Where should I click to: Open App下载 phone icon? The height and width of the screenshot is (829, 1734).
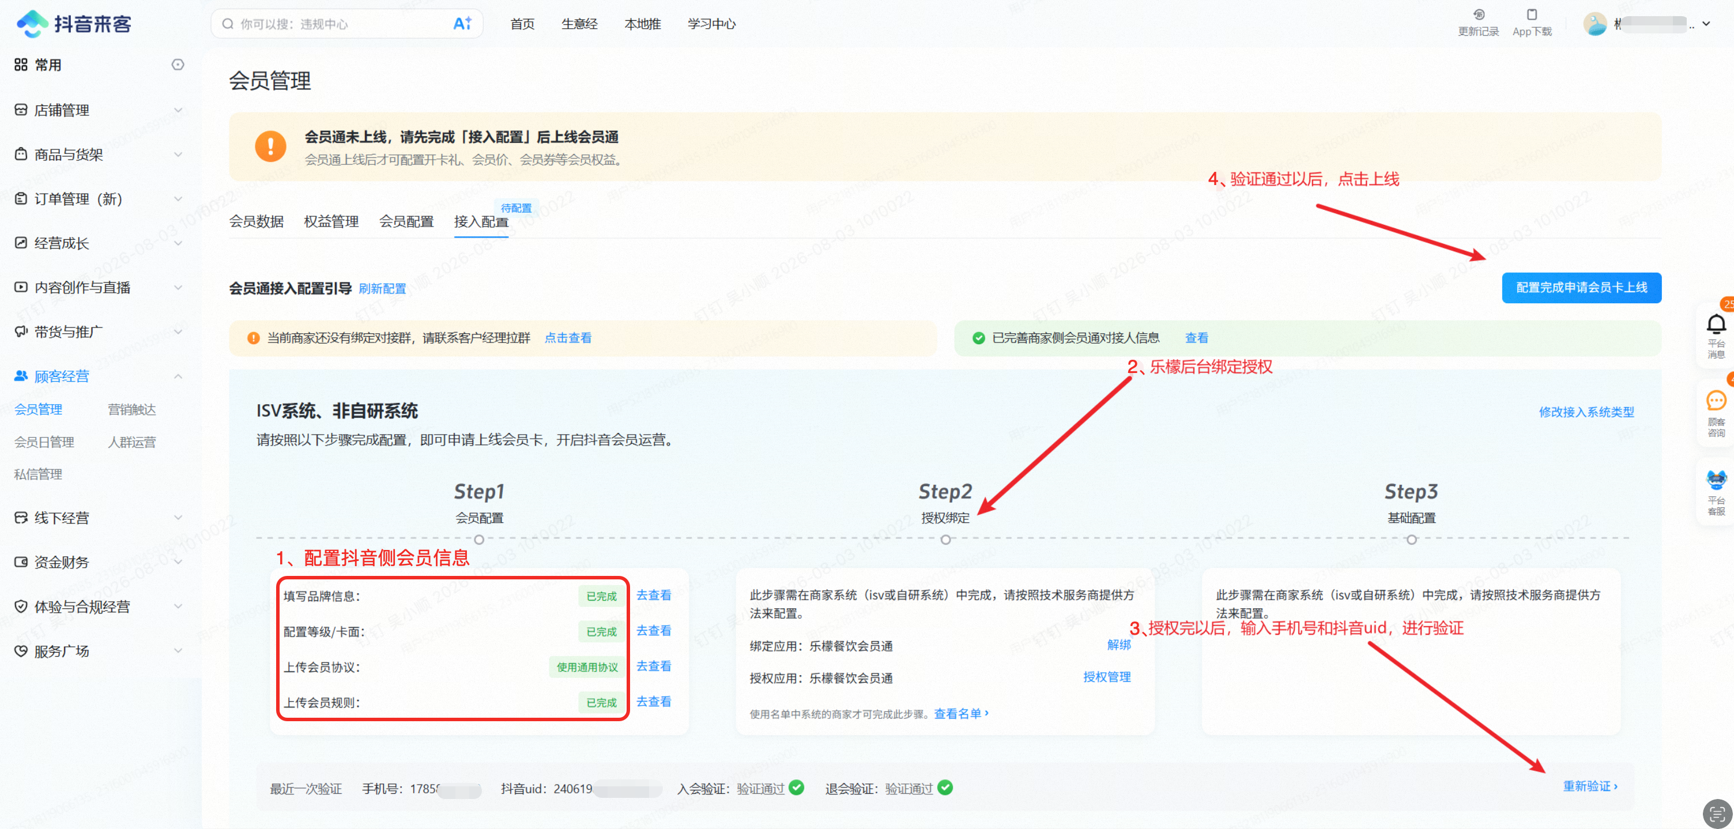point(1532,14)
